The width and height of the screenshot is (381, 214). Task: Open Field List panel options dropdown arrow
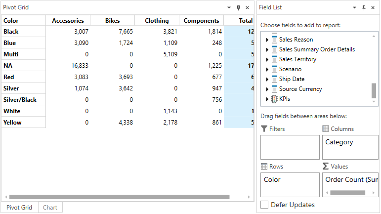[x=354, y=8]
